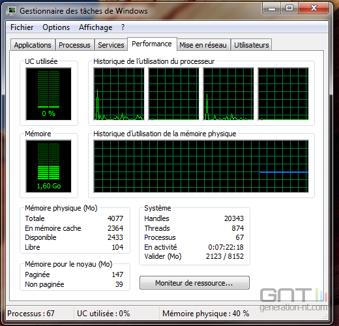339x326 pixels.
Task: Open the Fichier menu
Action: pyautogui.click(x=22, y=27)
